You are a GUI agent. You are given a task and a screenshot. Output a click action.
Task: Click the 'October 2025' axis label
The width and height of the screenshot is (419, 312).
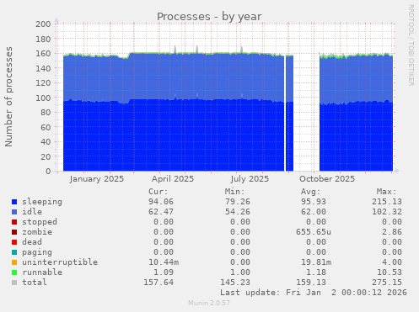(327, 179)
